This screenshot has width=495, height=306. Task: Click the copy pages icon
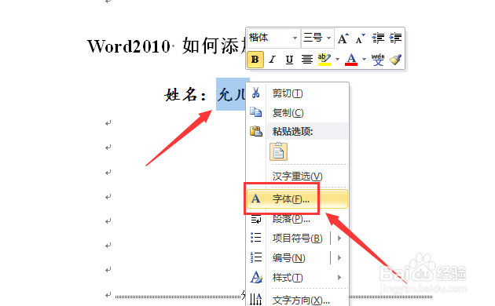[255, 112]
